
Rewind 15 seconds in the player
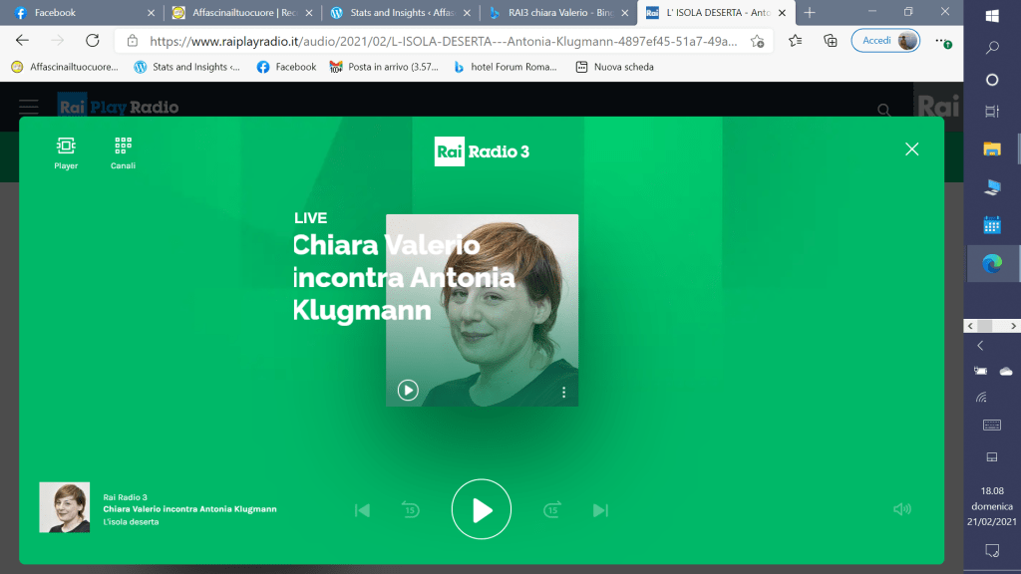click(410, 510)
